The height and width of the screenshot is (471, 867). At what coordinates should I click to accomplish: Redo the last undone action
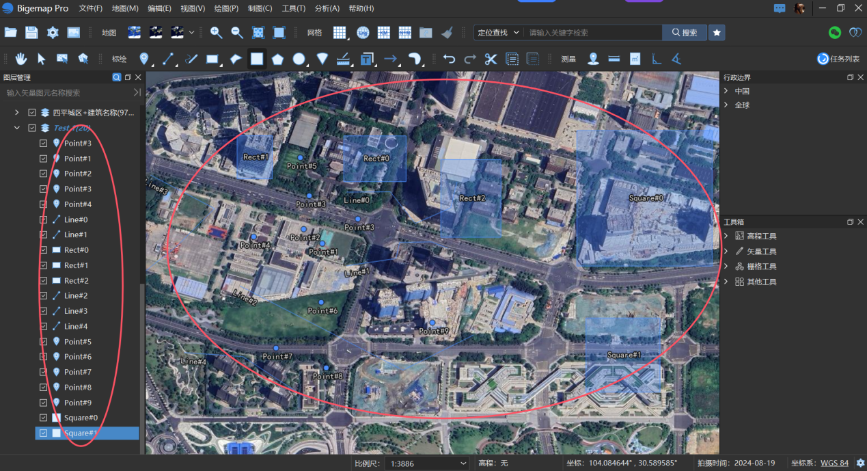pyautogui.click(x=470, y=59)
